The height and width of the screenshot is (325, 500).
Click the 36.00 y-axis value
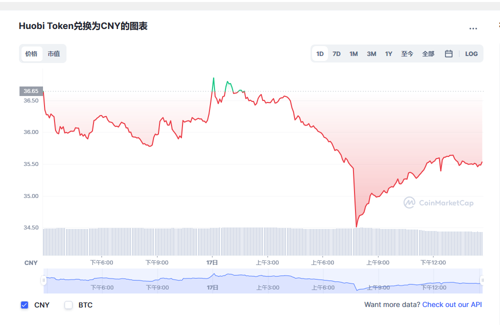[x=31, y=132]
